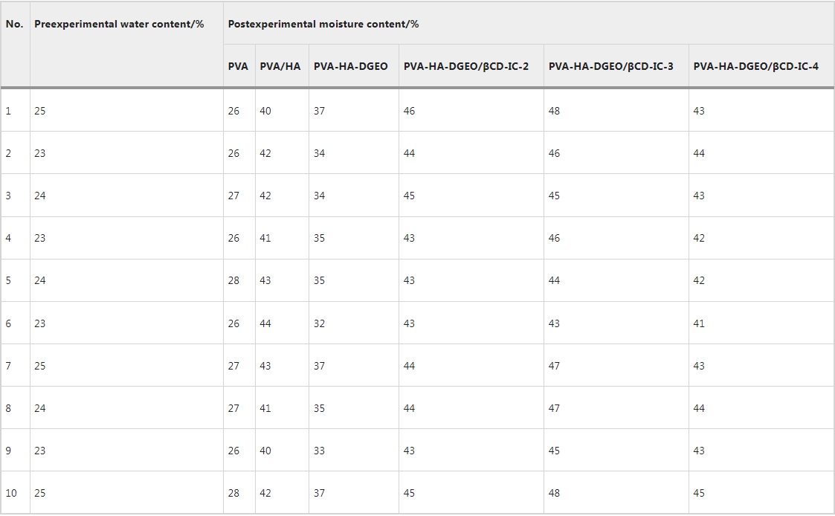Viewport: 835px width, 516px height.
Task: Click the 'PVA/HA' column subheader
Action: [280, 66]
